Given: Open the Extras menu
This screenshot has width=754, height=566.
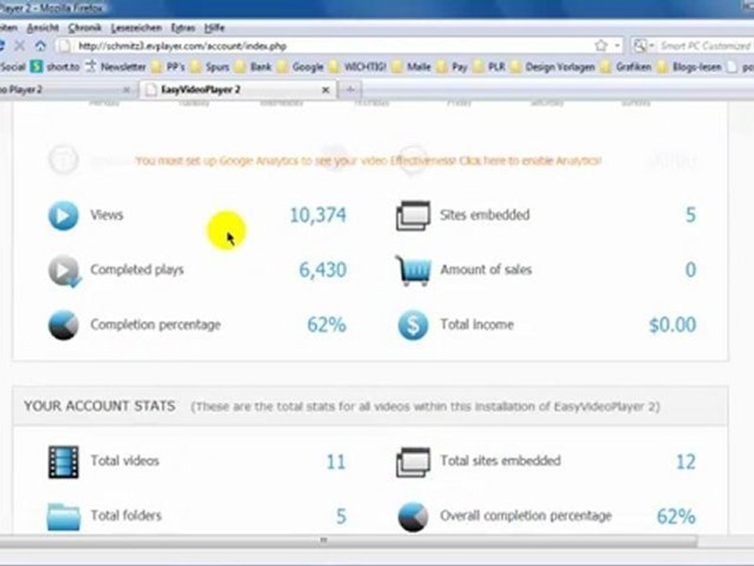Looking at the screenshot, I should (183, 28).
